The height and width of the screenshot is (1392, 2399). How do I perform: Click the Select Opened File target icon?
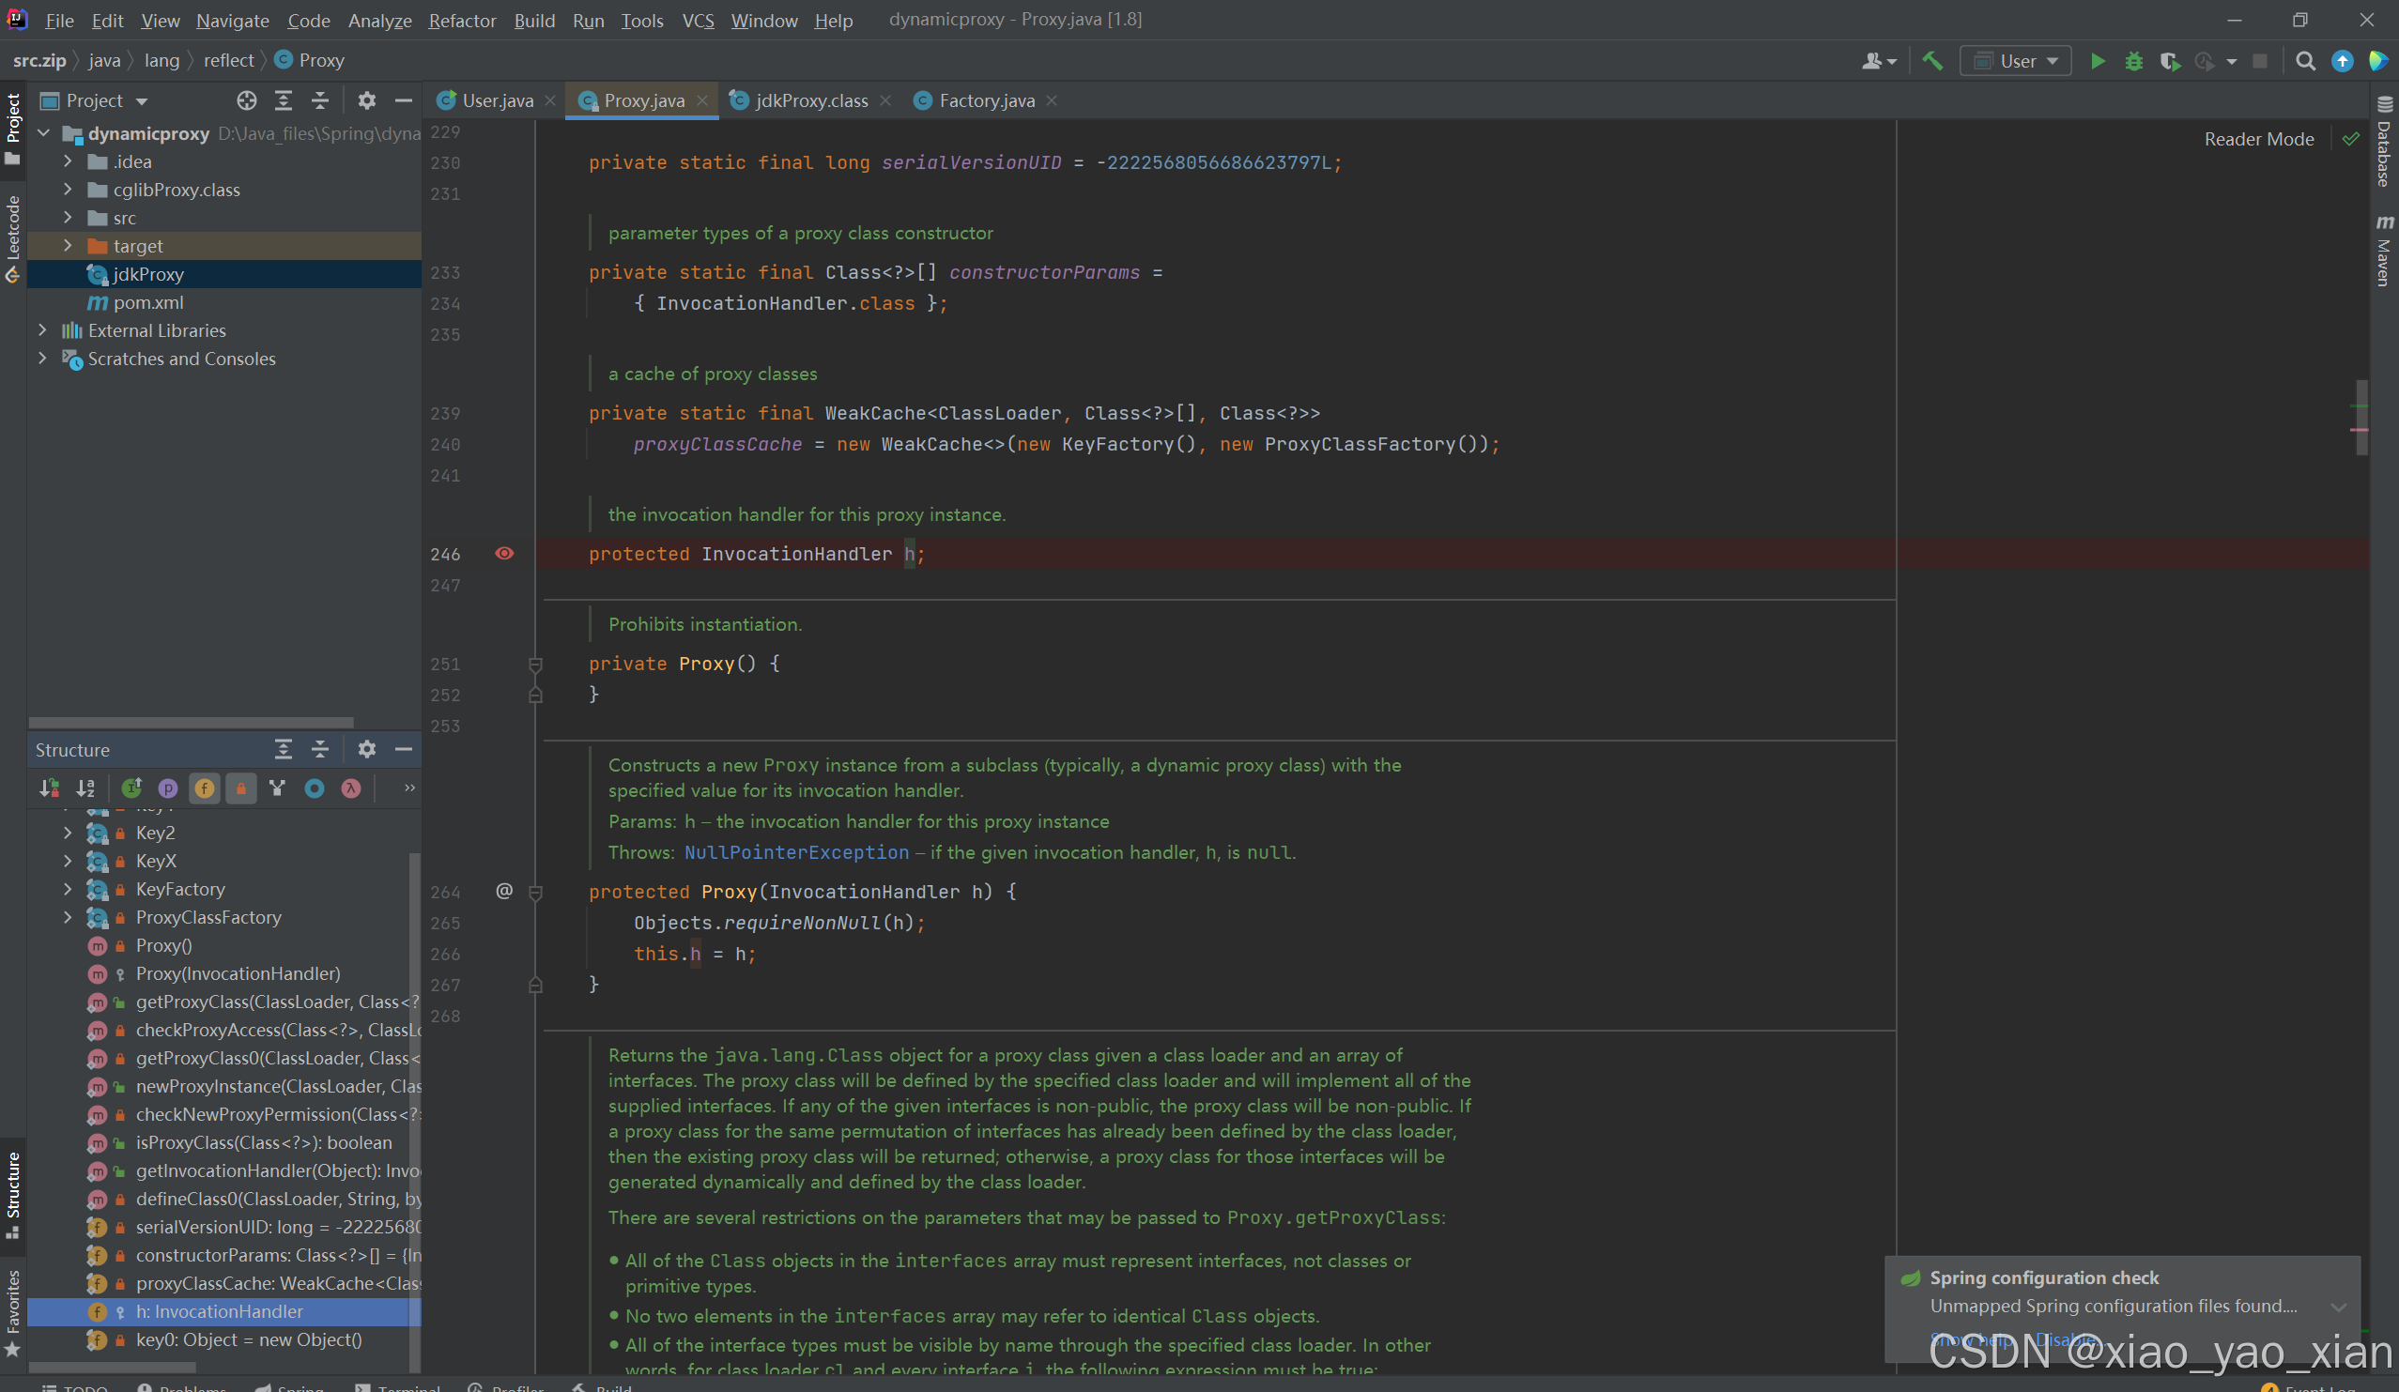coord(247,100)
